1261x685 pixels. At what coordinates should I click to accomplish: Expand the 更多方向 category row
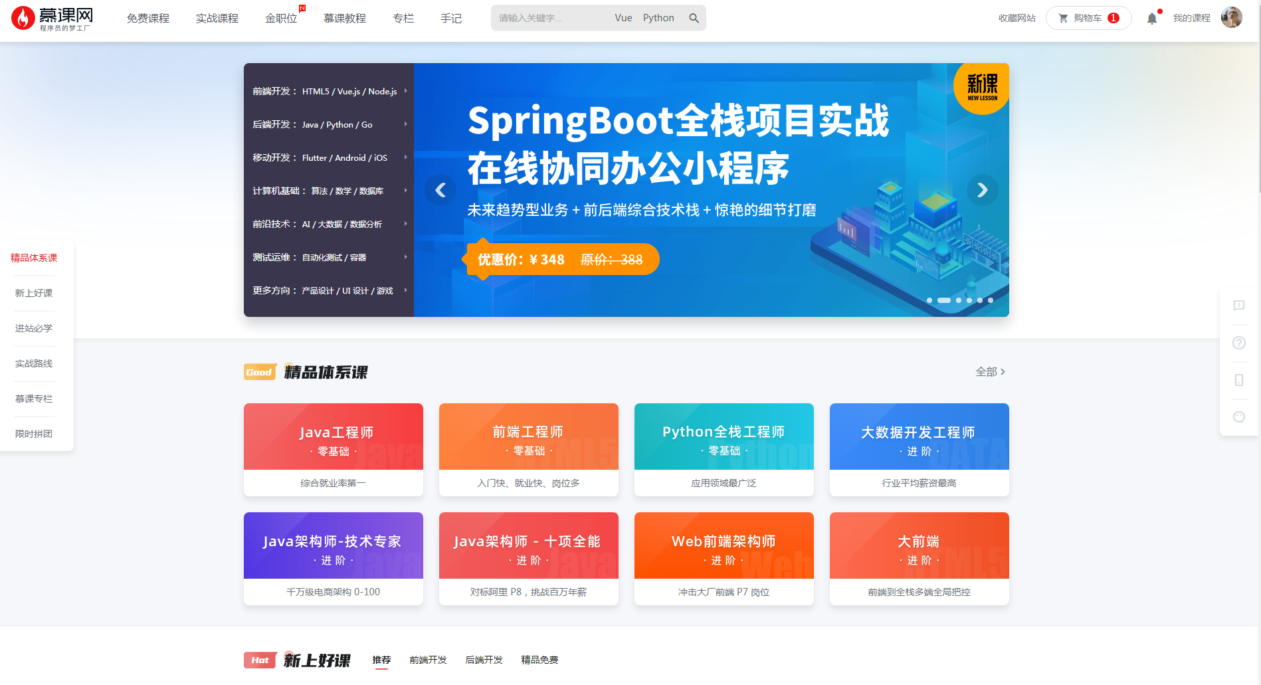tap(329, 290)
